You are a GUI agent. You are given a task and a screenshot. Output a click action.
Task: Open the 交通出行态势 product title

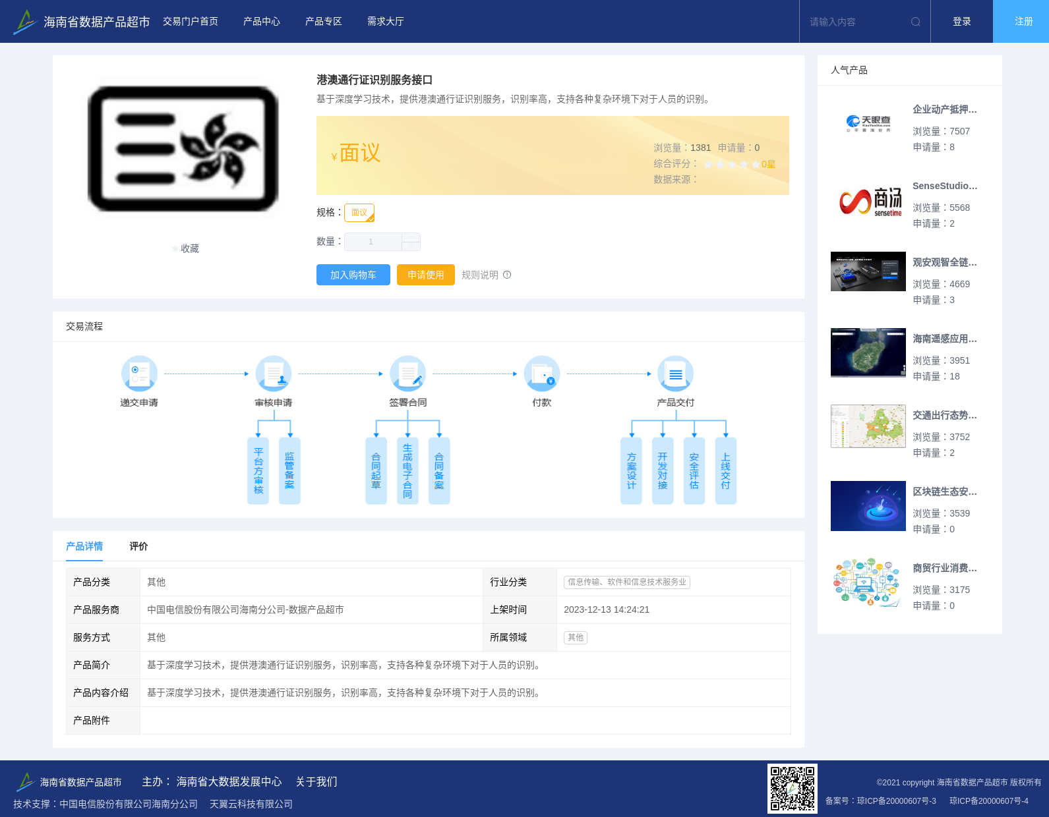tap(945, 415)
